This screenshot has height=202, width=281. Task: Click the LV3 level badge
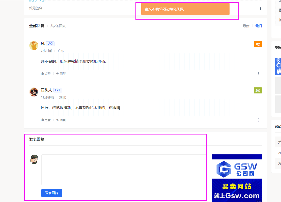tap(50, 44)
